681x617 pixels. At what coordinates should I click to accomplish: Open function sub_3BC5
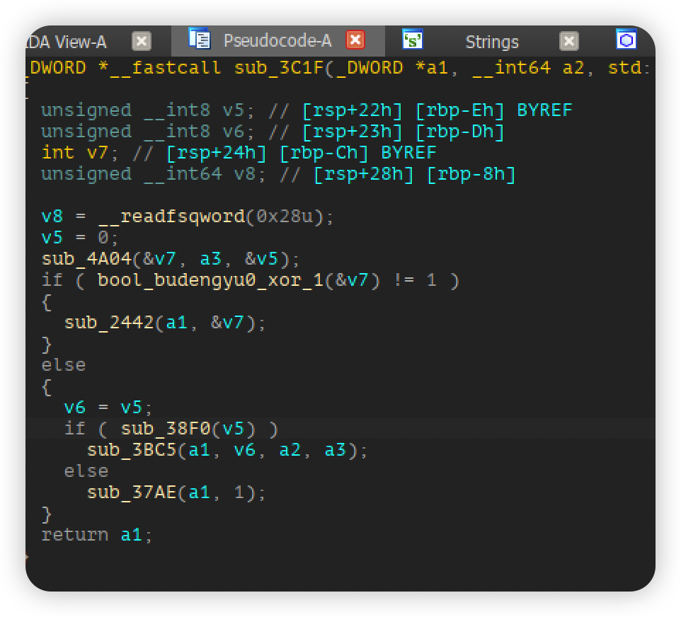pyautogui.click(x=132, y=450)
